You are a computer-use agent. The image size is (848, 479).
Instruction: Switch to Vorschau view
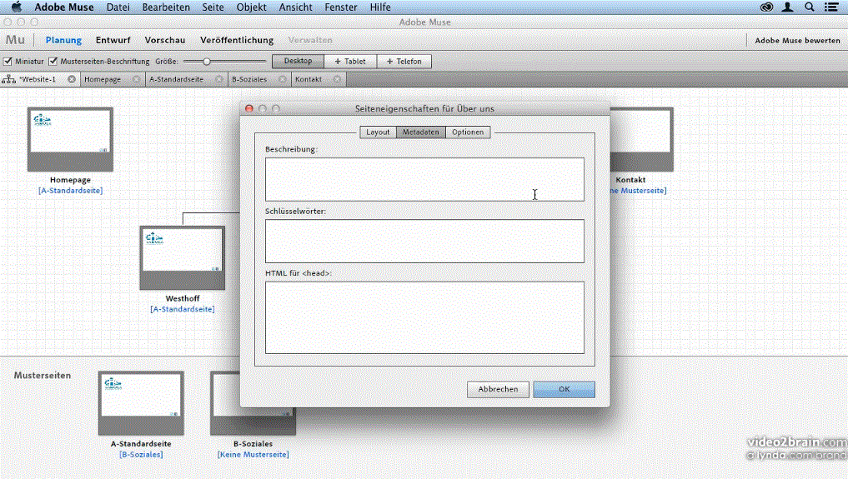165,40
